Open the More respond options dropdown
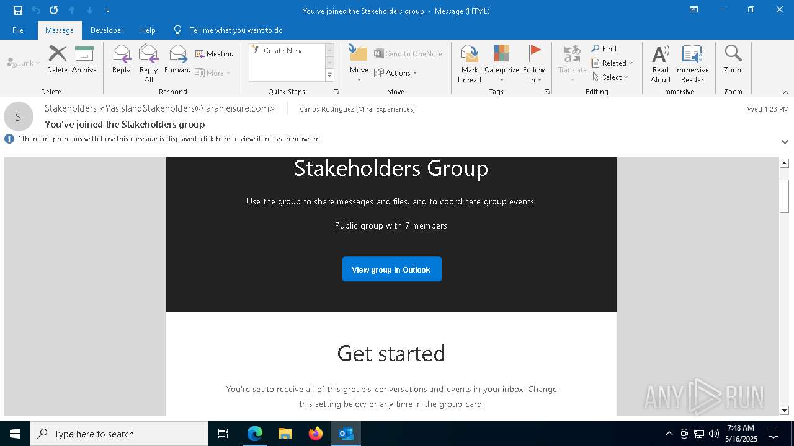Image resolution: width=794 pixels, height=446 pixels. tap(213, 72)
